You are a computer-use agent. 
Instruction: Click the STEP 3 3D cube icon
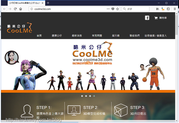[x=121, y=110]
